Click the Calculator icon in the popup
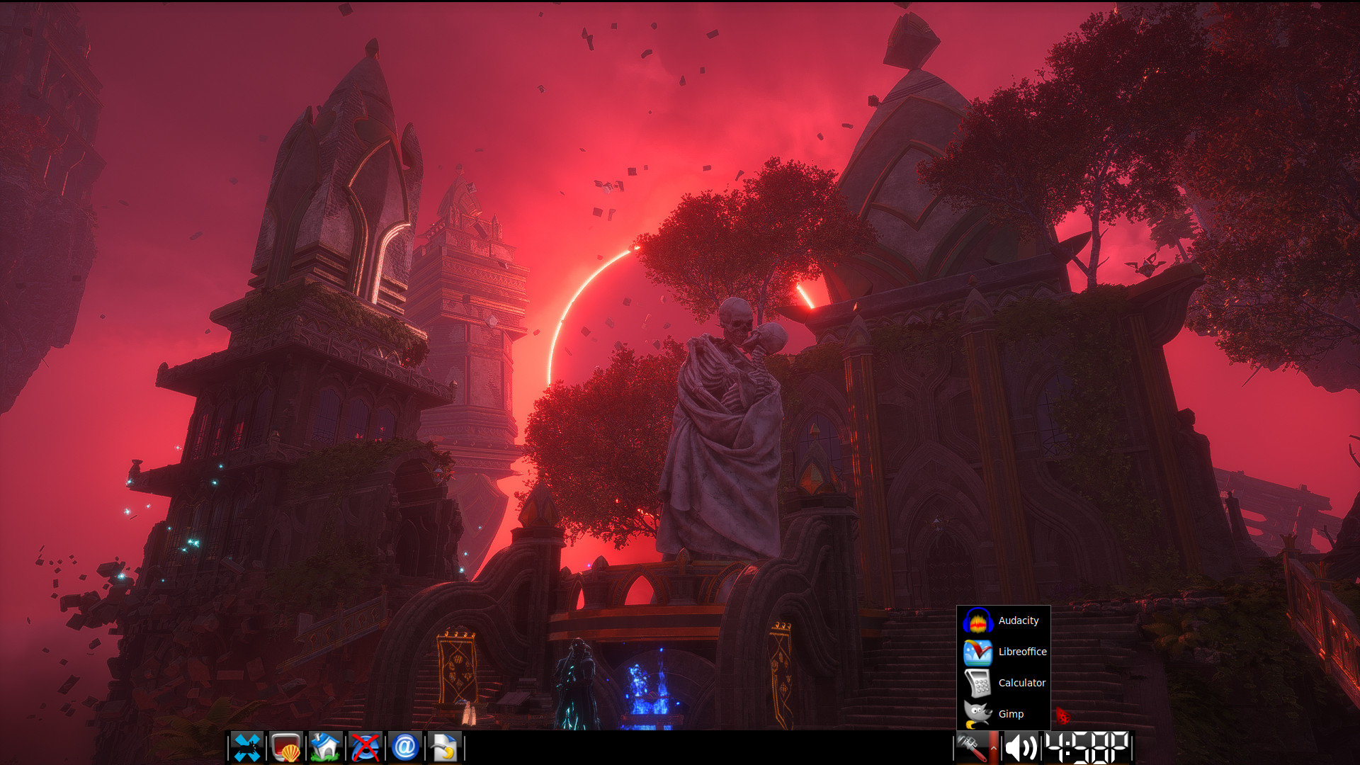The height and width of the screenshot is (765, 1360). coord(977,683)
